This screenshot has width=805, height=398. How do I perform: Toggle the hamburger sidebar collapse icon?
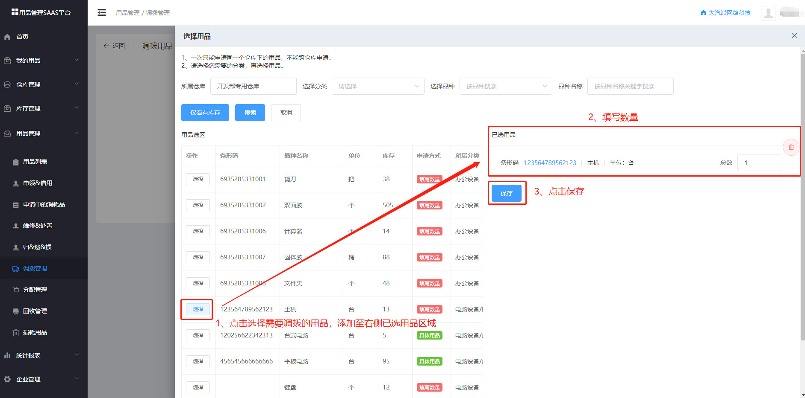[102, 13]
